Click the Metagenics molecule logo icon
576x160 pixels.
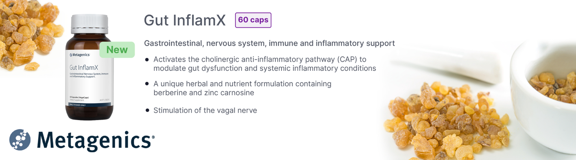point(20,140)
